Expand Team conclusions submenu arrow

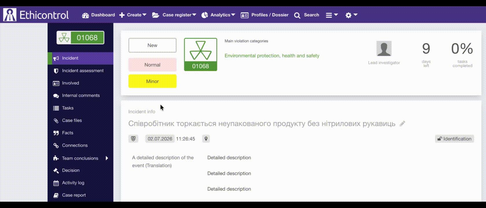coord(107,158)
